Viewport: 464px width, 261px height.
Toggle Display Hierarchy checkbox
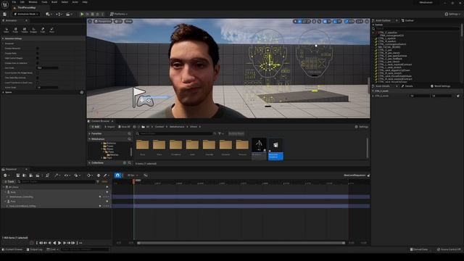click(x=38, y=49)
